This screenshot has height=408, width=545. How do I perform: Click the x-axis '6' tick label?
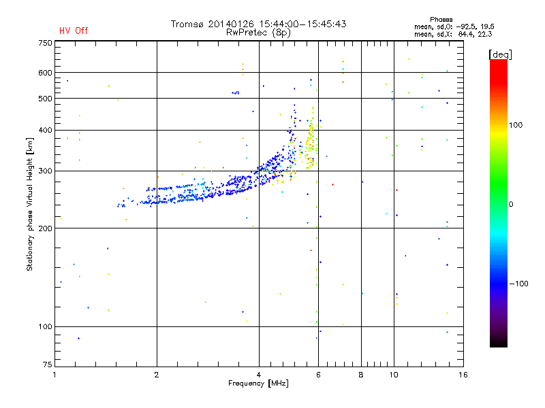pos(318,375)
